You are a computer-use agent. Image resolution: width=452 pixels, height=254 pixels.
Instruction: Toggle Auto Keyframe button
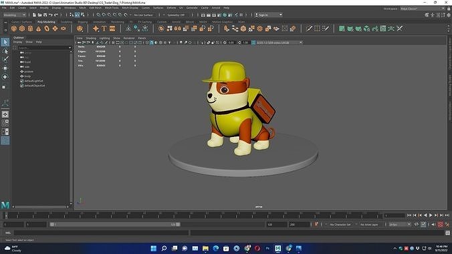(x=441, y=225)
